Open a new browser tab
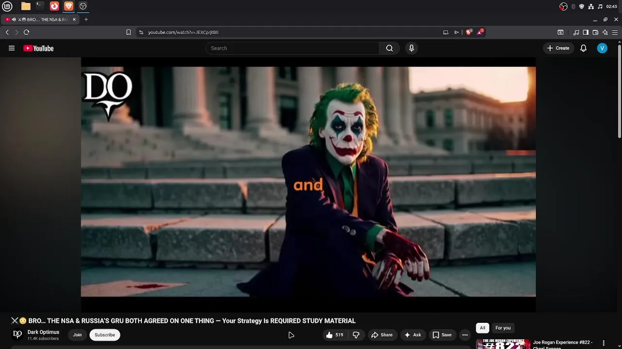622x349 pixels. coord(86,19)
